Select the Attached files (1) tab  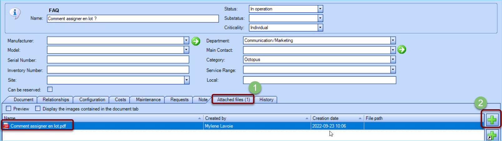233,100
